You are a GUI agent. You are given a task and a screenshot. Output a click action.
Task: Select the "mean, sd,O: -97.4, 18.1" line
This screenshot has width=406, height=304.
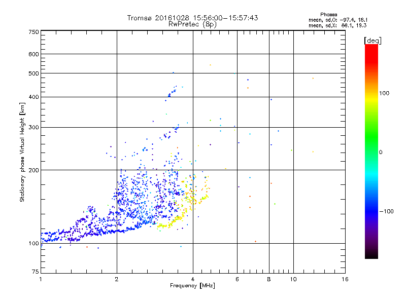pos(338,20)
